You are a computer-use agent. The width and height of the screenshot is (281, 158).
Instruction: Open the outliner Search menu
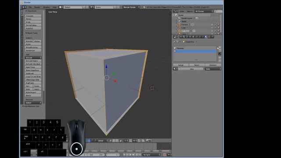[190, 11]
